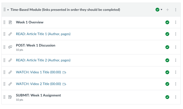Click the discussion icon for Week 1 Discussion
Image resolution: width=183 pixels, height=109 pixels.
[10, 47]
